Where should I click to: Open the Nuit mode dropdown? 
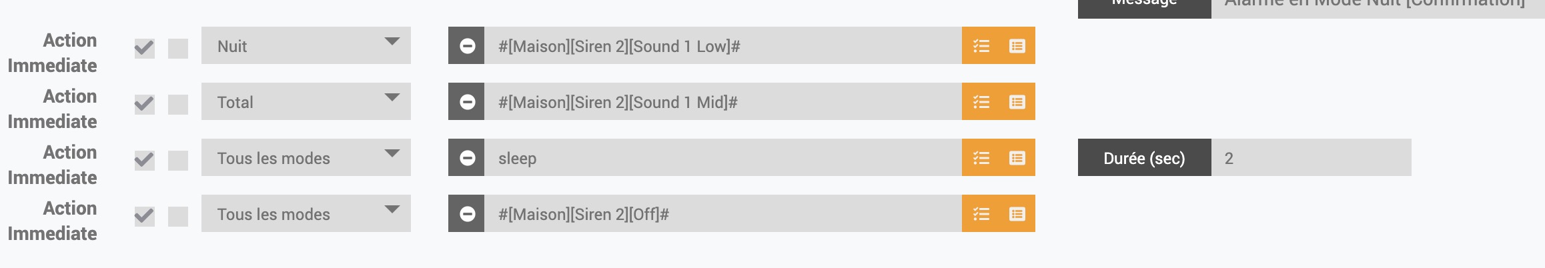pos(306,45)
